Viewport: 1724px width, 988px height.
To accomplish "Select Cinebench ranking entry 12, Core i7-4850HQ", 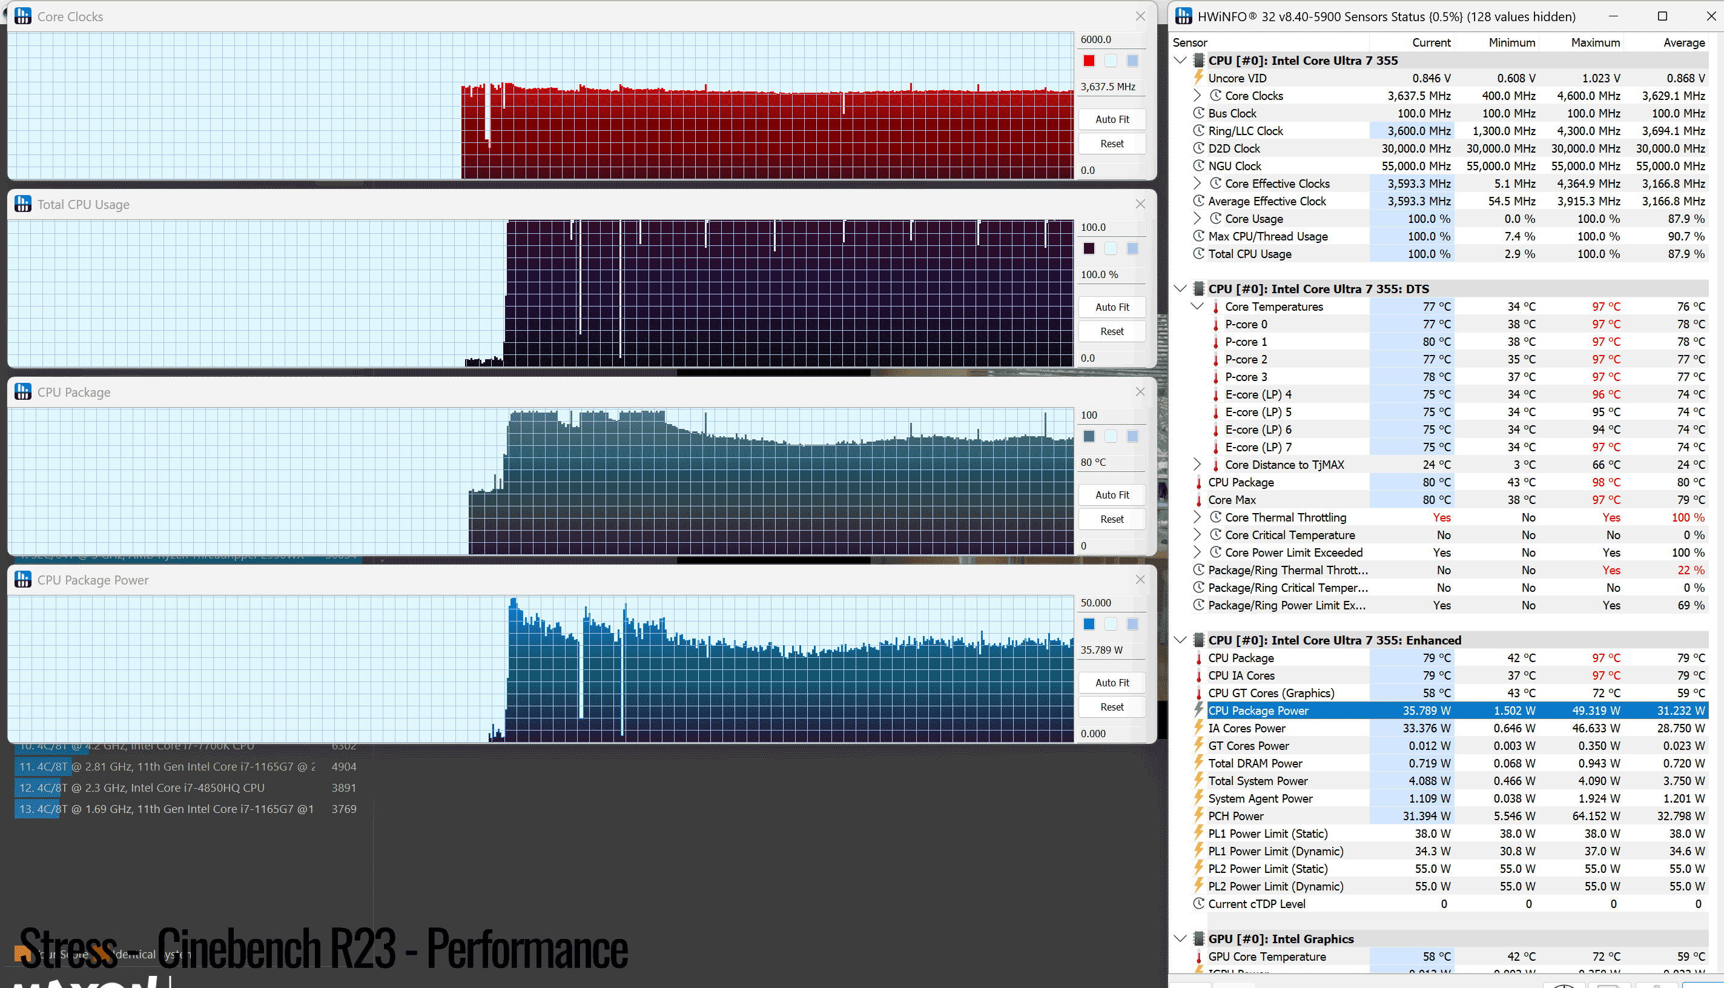I will click(187, 788).
